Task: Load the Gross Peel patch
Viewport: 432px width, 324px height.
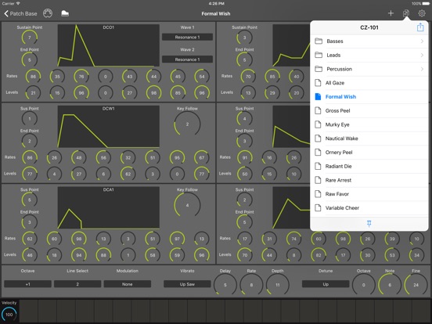Action: (x=369, y=111)
